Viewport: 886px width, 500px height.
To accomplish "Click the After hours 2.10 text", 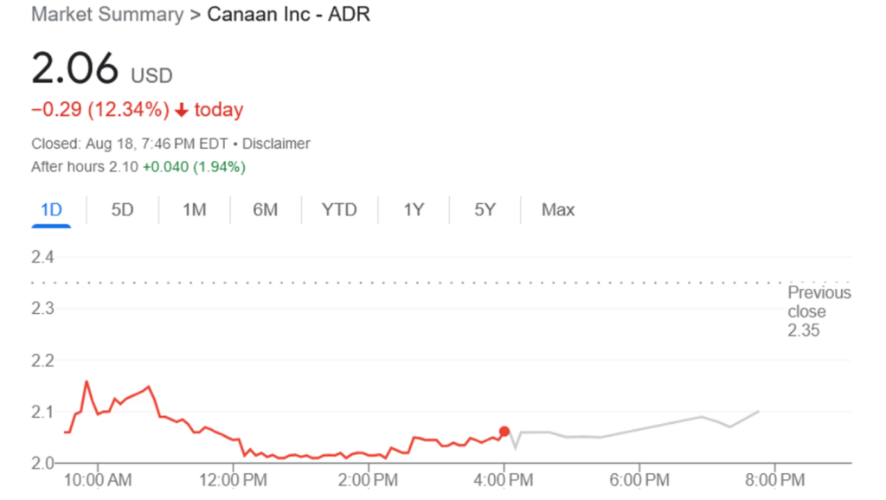I will (x=85, y=167).
